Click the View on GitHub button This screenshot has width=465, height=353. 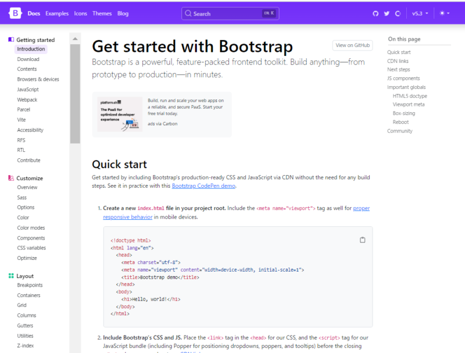pyautogui.click(x=352, y=45)
